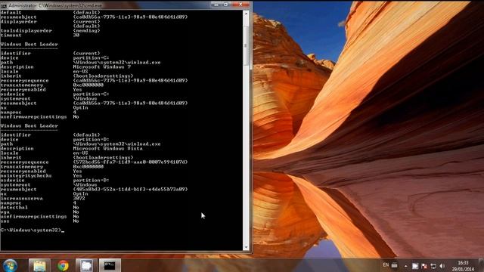
Task: Show hidden system tray icons
Action: pos(405,266)
